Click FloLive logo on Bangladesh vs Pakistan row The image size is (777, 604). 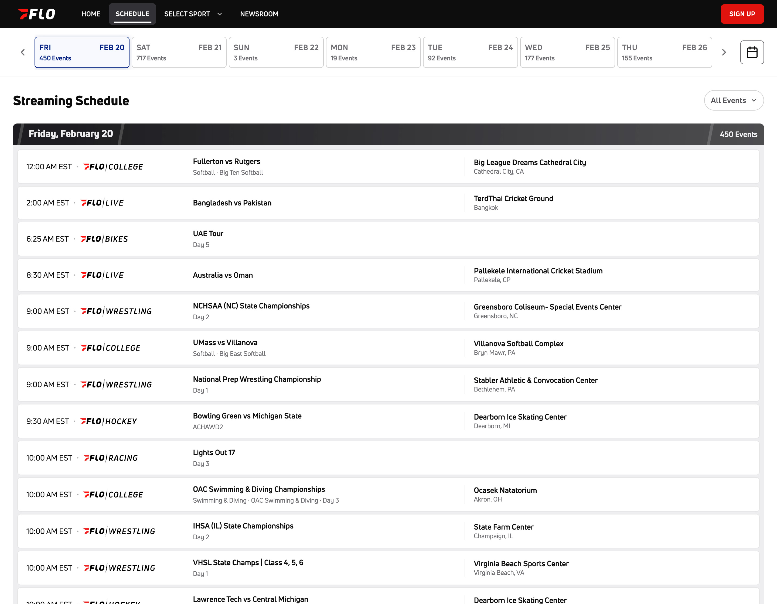tap(102, 203)
